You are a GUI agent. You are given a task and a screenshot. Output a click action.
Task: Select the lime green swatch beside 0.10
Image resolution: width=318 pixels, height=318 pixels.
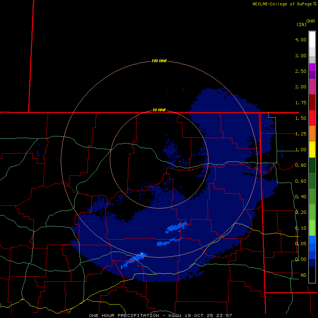point(312,228)
